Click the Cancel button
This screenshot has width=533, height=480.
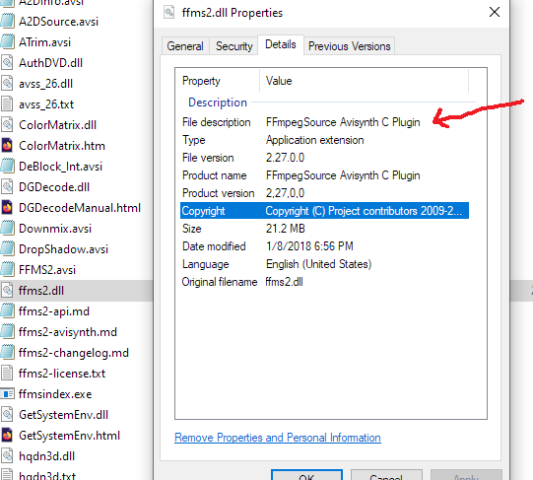[x=386, y=475]
